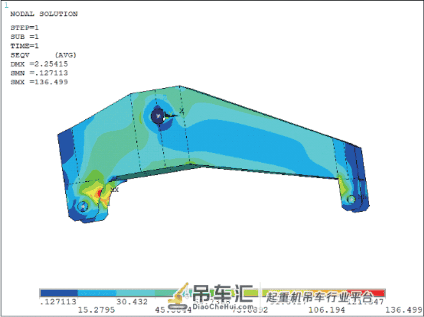
Task: Click legend value 30.432
Action: point(132,302)
